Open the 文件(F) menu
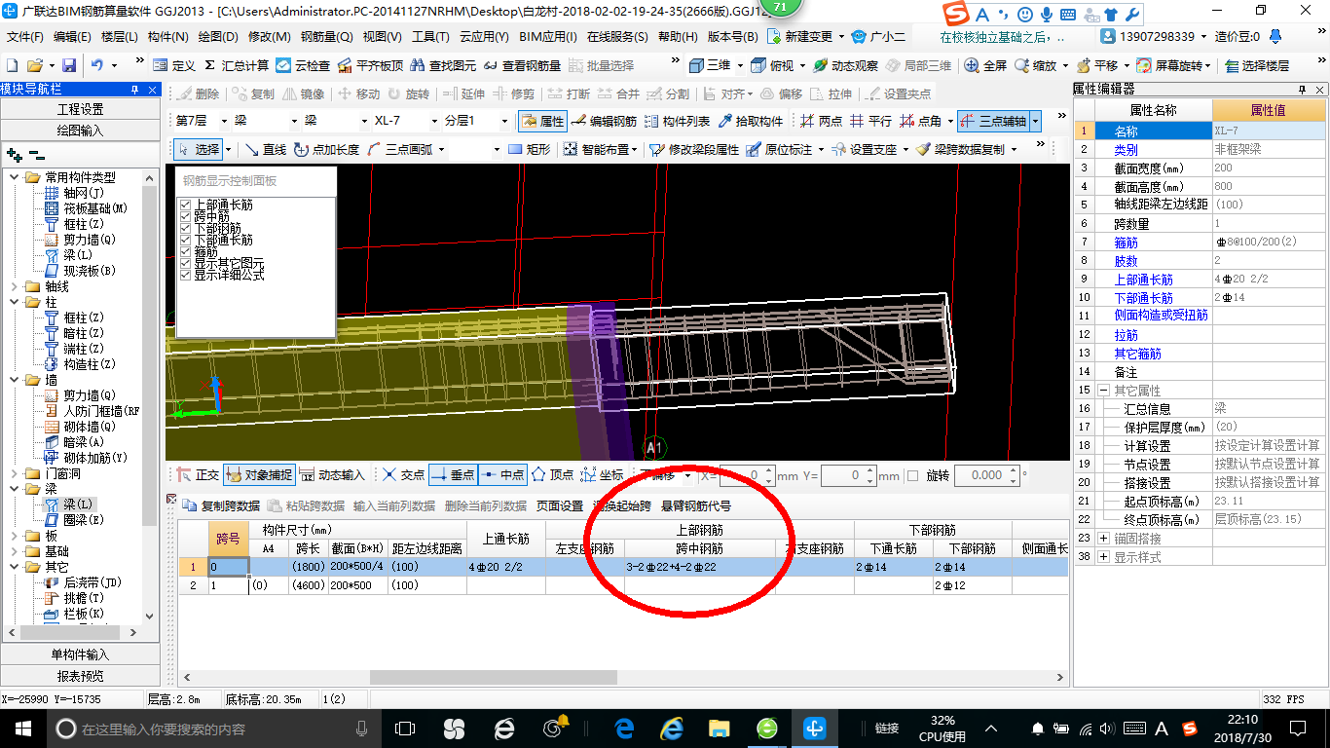This screenshot has width=1330, height=748. point(25,36)
